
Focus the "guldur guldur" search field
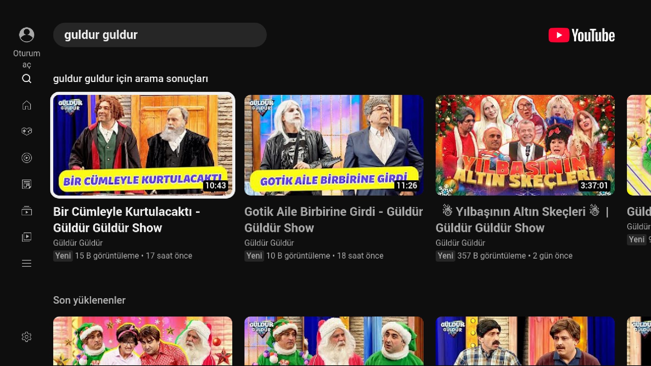[x=160, y=35]
